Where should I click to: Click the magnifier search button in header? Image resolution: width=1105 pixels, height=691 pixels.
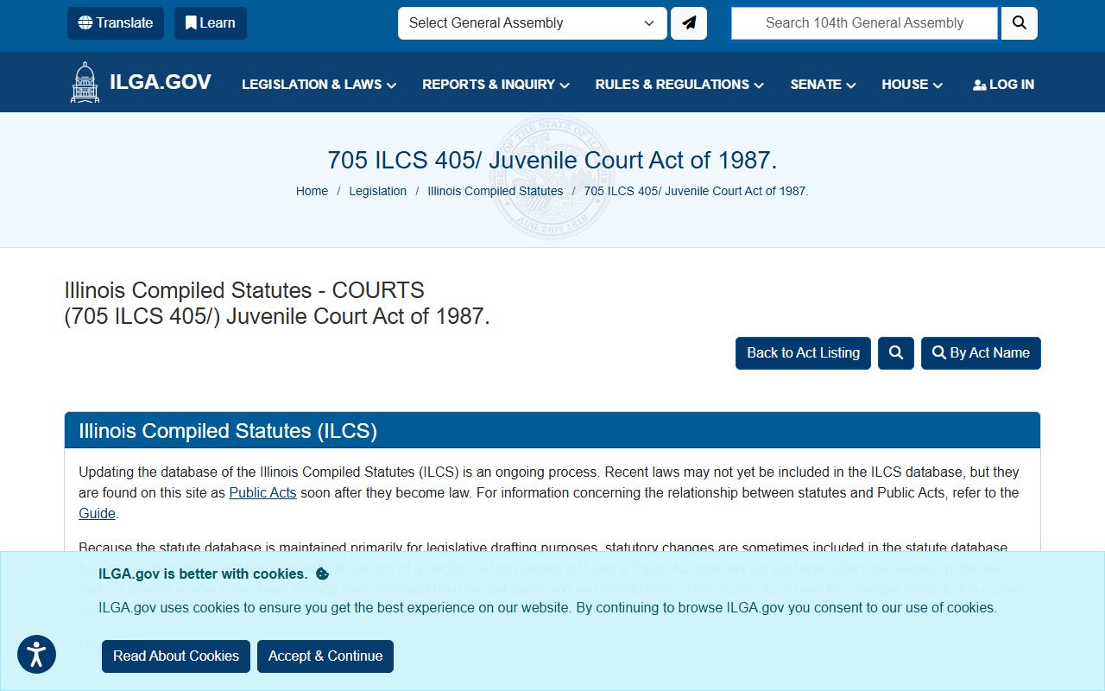click(x=1020, y=23)
